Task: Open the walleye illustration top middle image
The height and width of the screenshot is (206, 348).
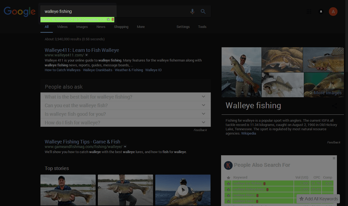Action: [x=282, y=60]
